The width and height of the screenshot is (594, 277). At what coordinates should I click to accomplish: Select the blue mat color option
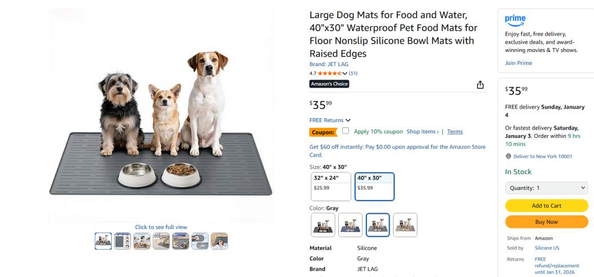350,224
